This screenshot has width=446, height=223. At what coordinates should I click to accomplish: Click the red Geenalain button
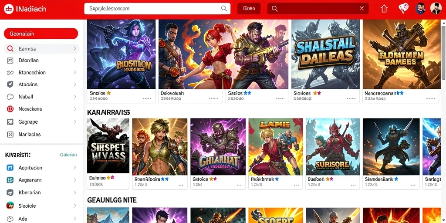(x=41, y=34)
